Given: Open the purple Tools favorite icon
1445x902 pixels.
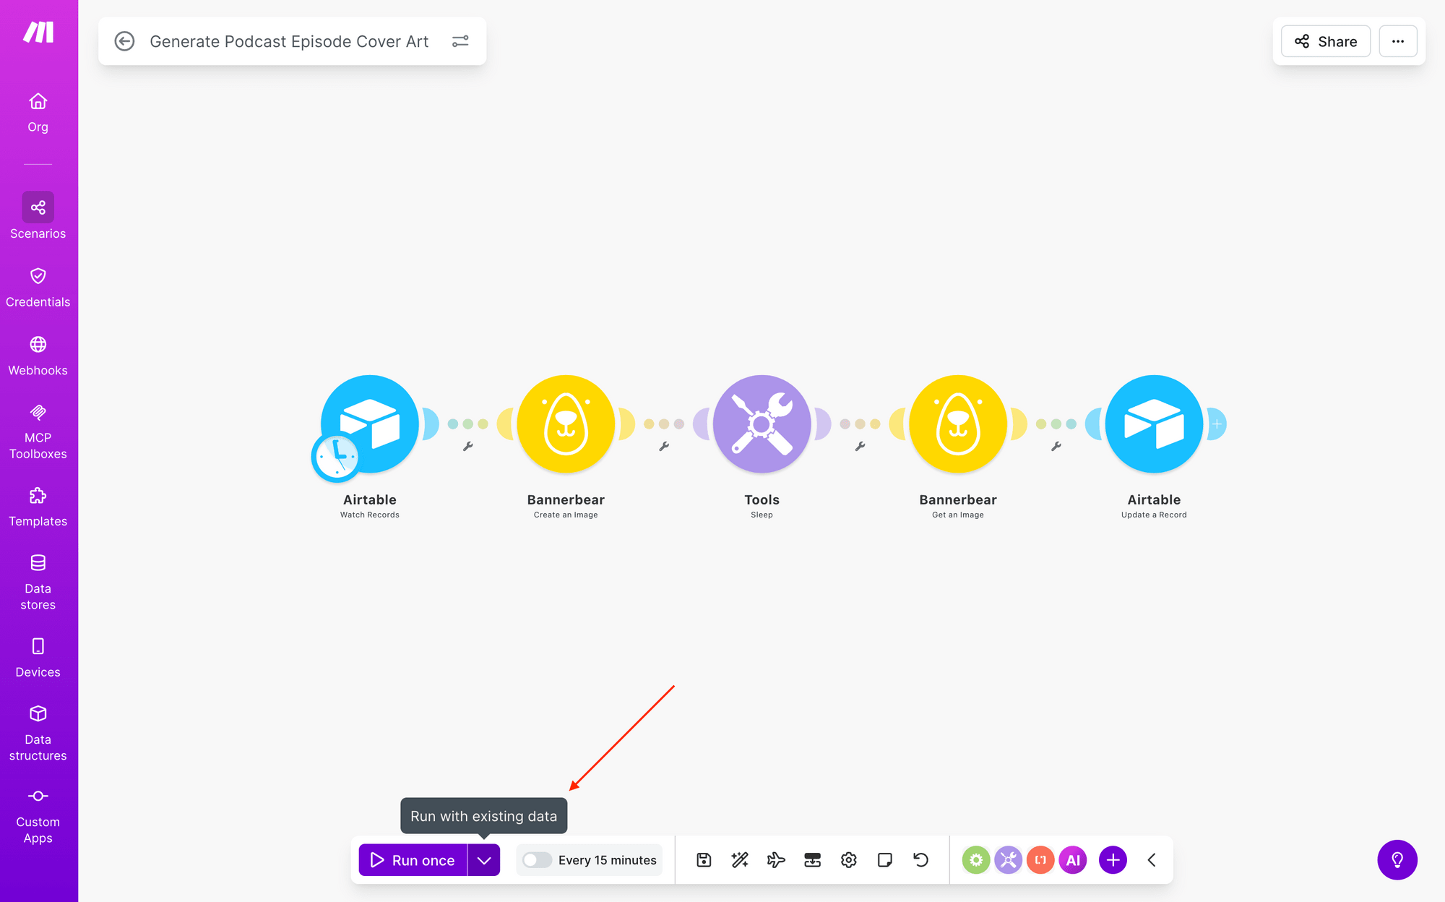Looking at the screenshot, I should (x=1008, y=860).
